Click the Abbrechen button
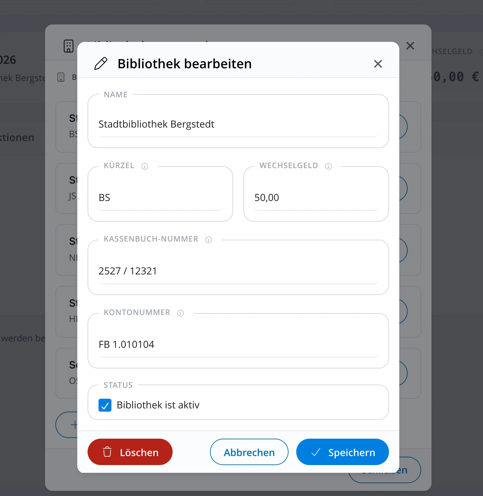Image resolution: width=483 pixels, height=496 pixels. 249,452
